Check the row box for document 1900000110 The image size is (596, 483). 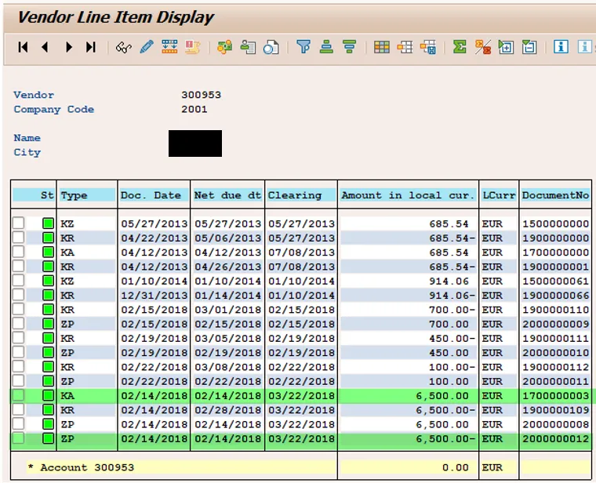click(x=19, y=310)
